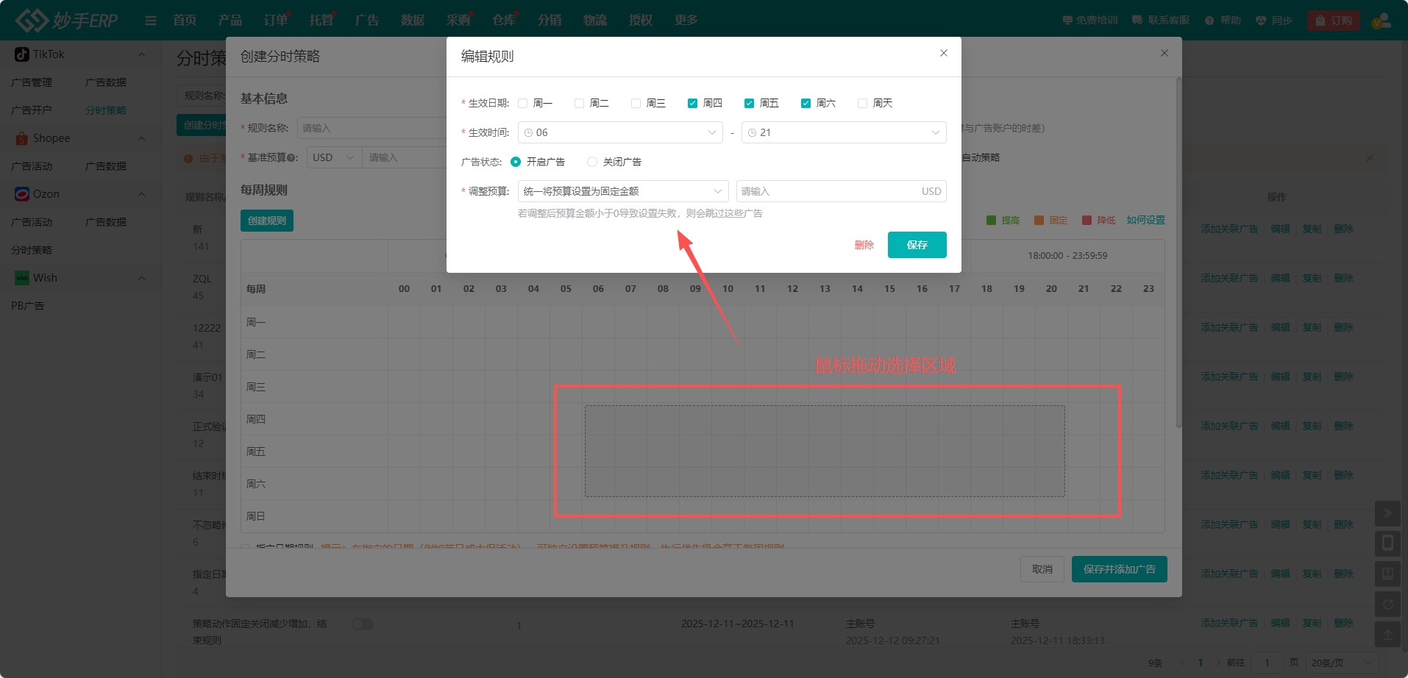The width and height of the screenshot is (1408, 678).
Task: Collapse the Wish sidebar section
Action: (142, 278)
